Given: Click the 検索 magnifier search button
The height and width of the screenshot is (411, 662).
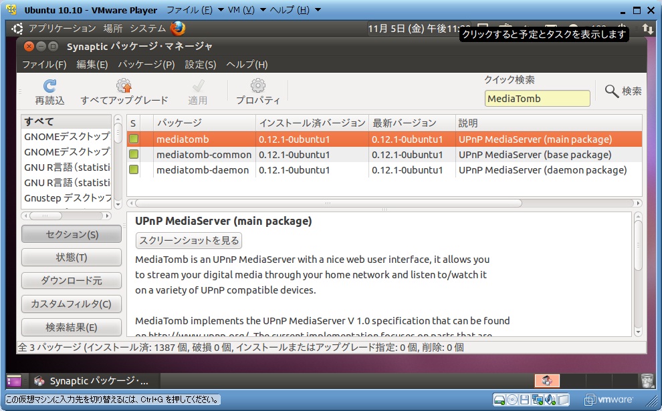Looking at the screenshot, I should (x=623, y=91).
